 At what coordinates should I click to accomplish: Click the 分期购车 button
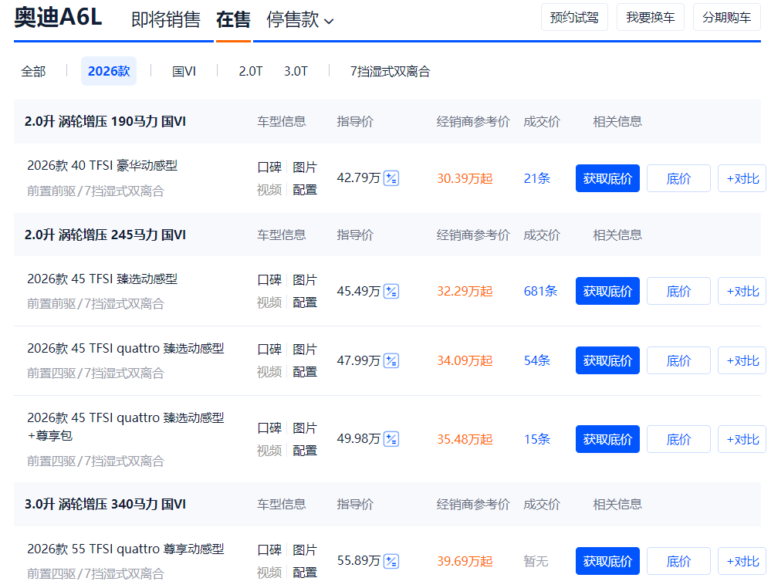pyautogui.click(x=726, y=17)
